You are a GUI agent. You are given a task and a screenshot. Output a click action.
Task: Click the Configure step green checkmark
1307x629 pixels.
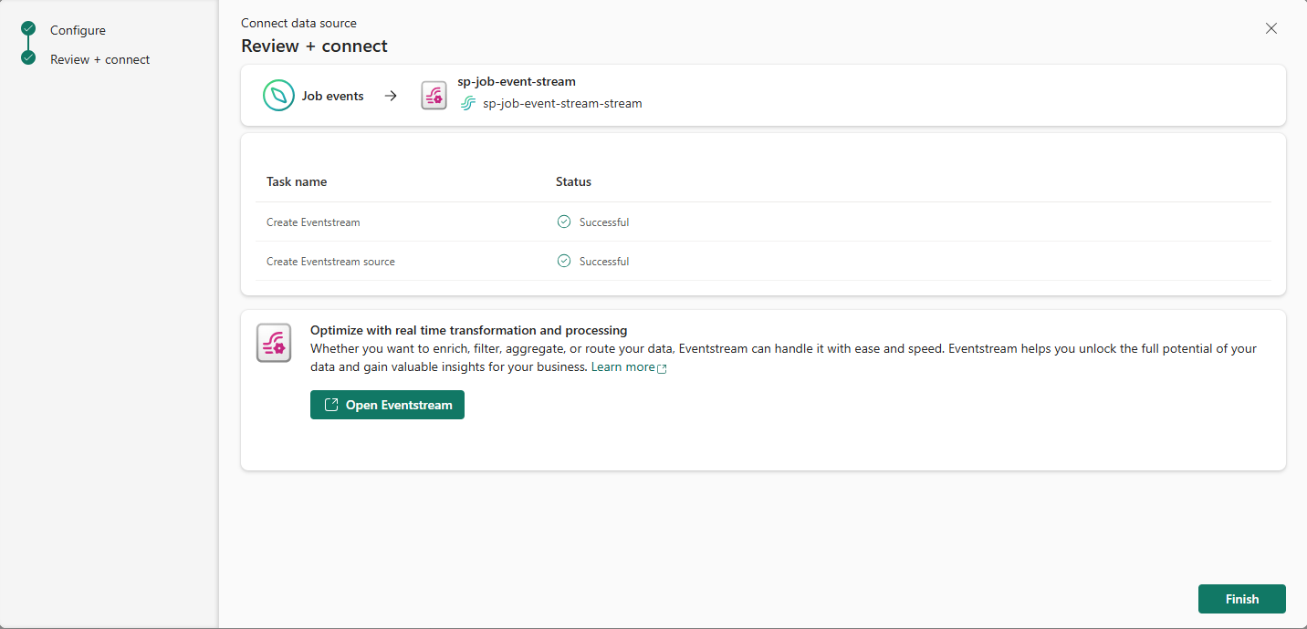(x=28, y=29)
